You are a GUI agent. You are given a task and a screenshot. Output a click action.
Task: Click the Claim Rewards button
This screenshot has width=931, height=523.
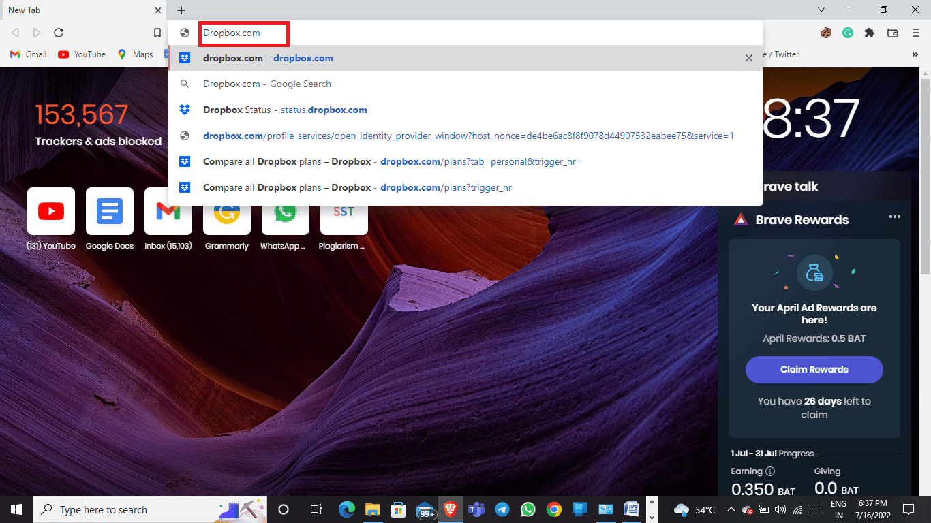click(x=814, y=369)
